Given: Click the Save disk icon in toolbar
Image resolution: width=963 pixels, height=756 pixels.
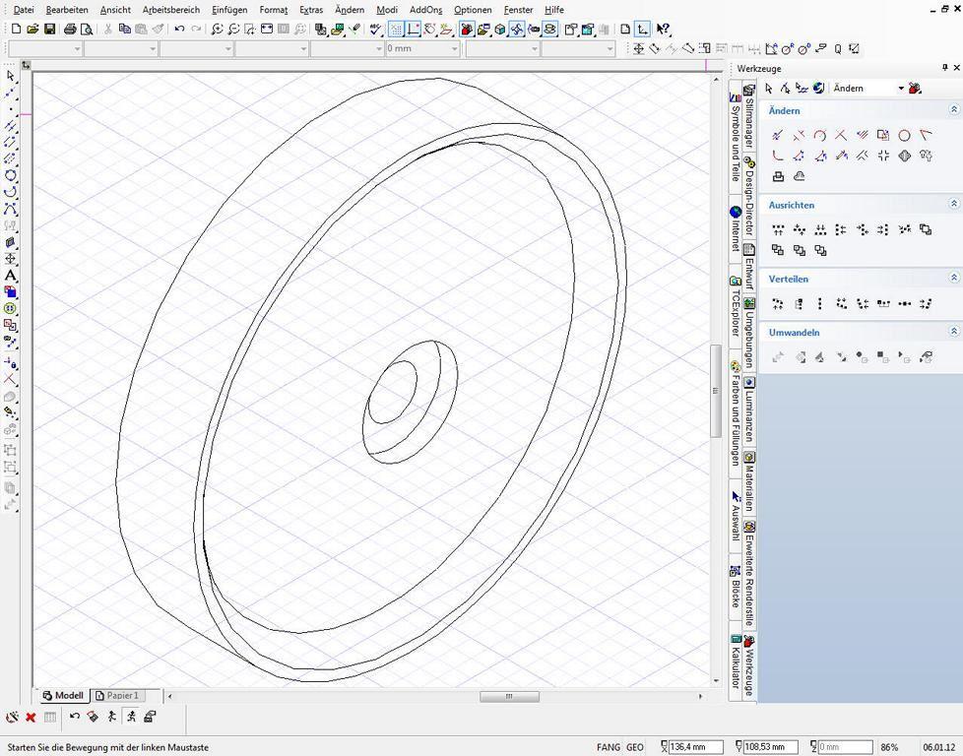Looking at the screenshot, I should (50, 29).
